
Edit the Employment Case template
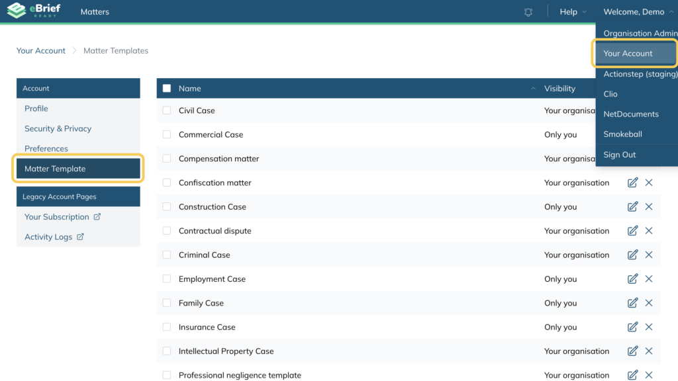[632, 279]
